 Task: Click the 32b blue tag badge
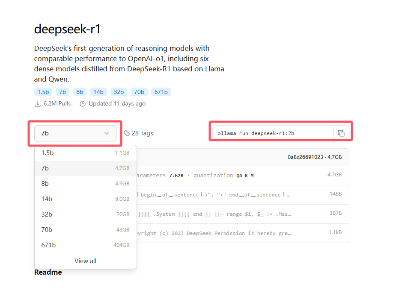click(x=119, y=92)
